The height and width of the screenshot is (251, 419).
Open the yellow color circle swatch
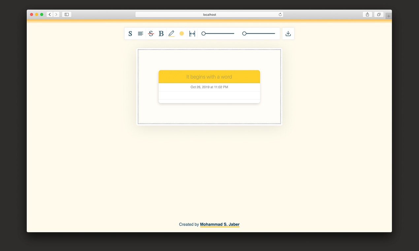tap(182, 33)
